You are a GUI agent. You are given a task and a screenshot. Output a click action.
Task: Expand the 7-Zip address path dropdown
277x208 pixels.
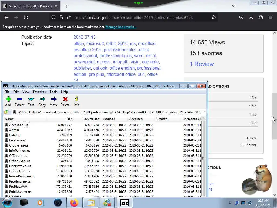tap(204, 112)
